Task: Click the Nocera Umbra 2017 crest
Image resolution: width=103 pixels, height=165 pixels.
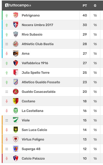Action: point(16,25)
